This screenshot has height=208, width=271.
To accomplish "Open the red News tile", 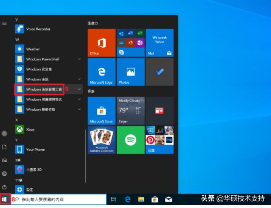I will [x=160, y=111].
